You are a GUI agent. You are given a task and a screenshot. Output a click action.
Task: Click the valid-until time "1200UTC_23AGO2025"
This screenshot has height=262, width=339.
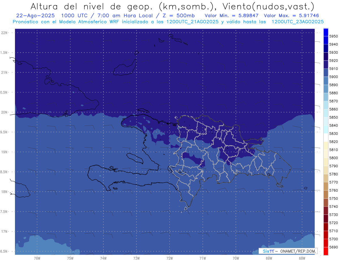click(x=297, y=22)
